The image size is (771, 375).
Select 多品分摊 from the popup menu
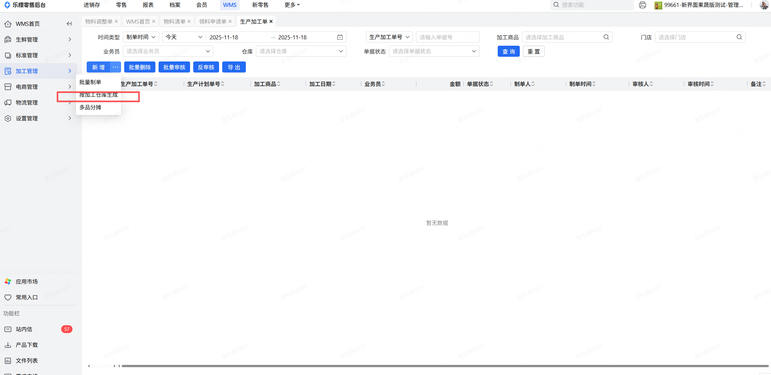[x=90, y=107]
